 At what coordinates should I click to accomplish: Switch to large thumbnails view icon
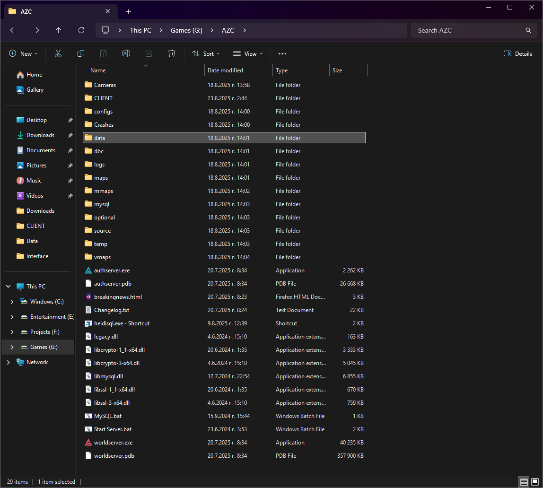pyautogui.click(x=535, y=482)
